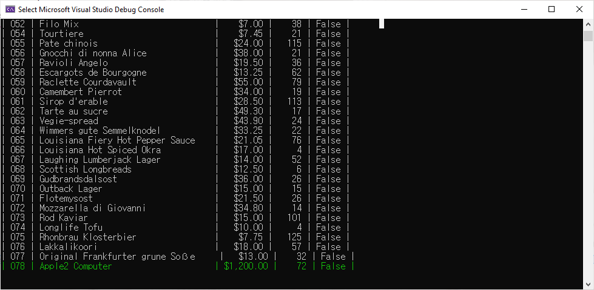594x290 pixels.
Task: Maximize the Debug Console window
Action: pyautogui.click(x=552, y=10)
